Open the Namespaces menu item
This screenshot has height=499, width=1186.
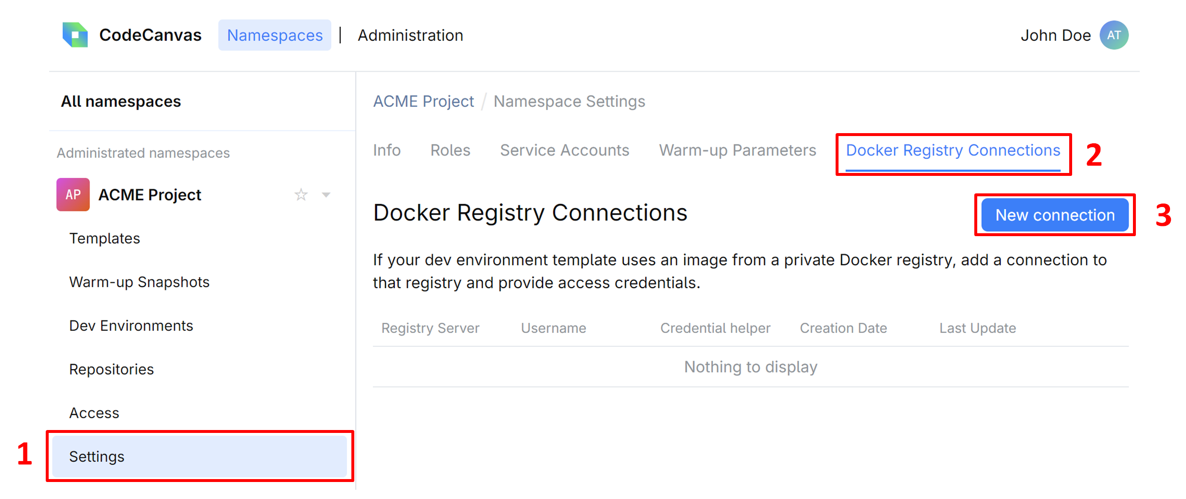(x=274, y=35)
